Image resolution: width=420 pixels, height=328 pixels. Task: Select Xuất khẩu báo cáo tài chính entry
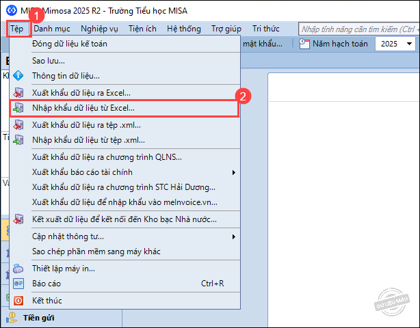coord(124,172)
